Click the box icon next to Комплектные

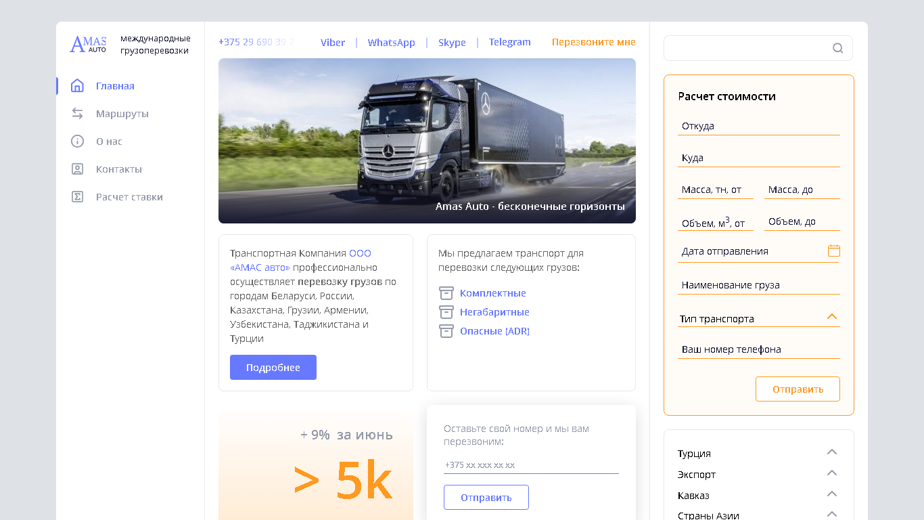pyautogui.click(x=446, y=293)
